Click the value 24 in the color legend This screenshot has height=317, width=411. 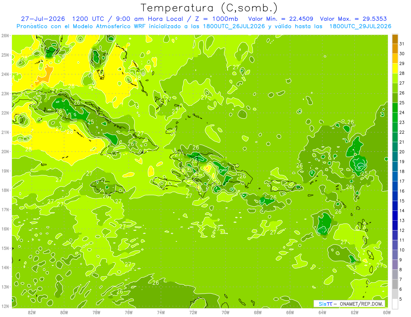click(x=402, y=113)
